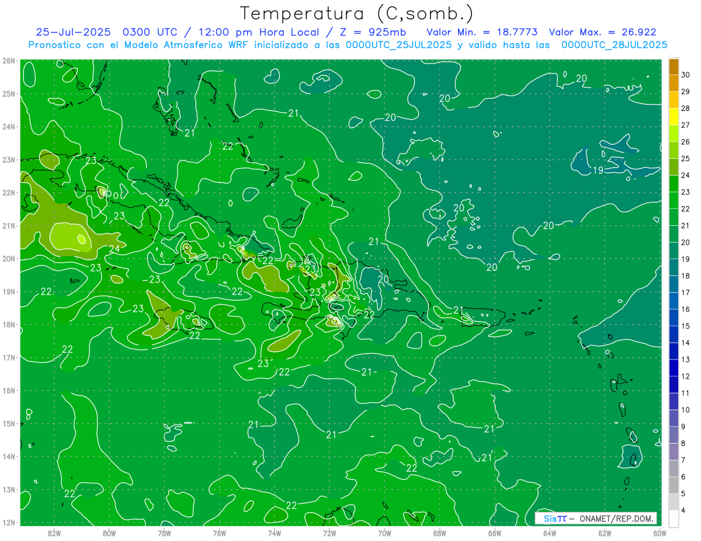Click the 64W longitude axis label
Screen dimensions: 701x541
tap(550, 533)
